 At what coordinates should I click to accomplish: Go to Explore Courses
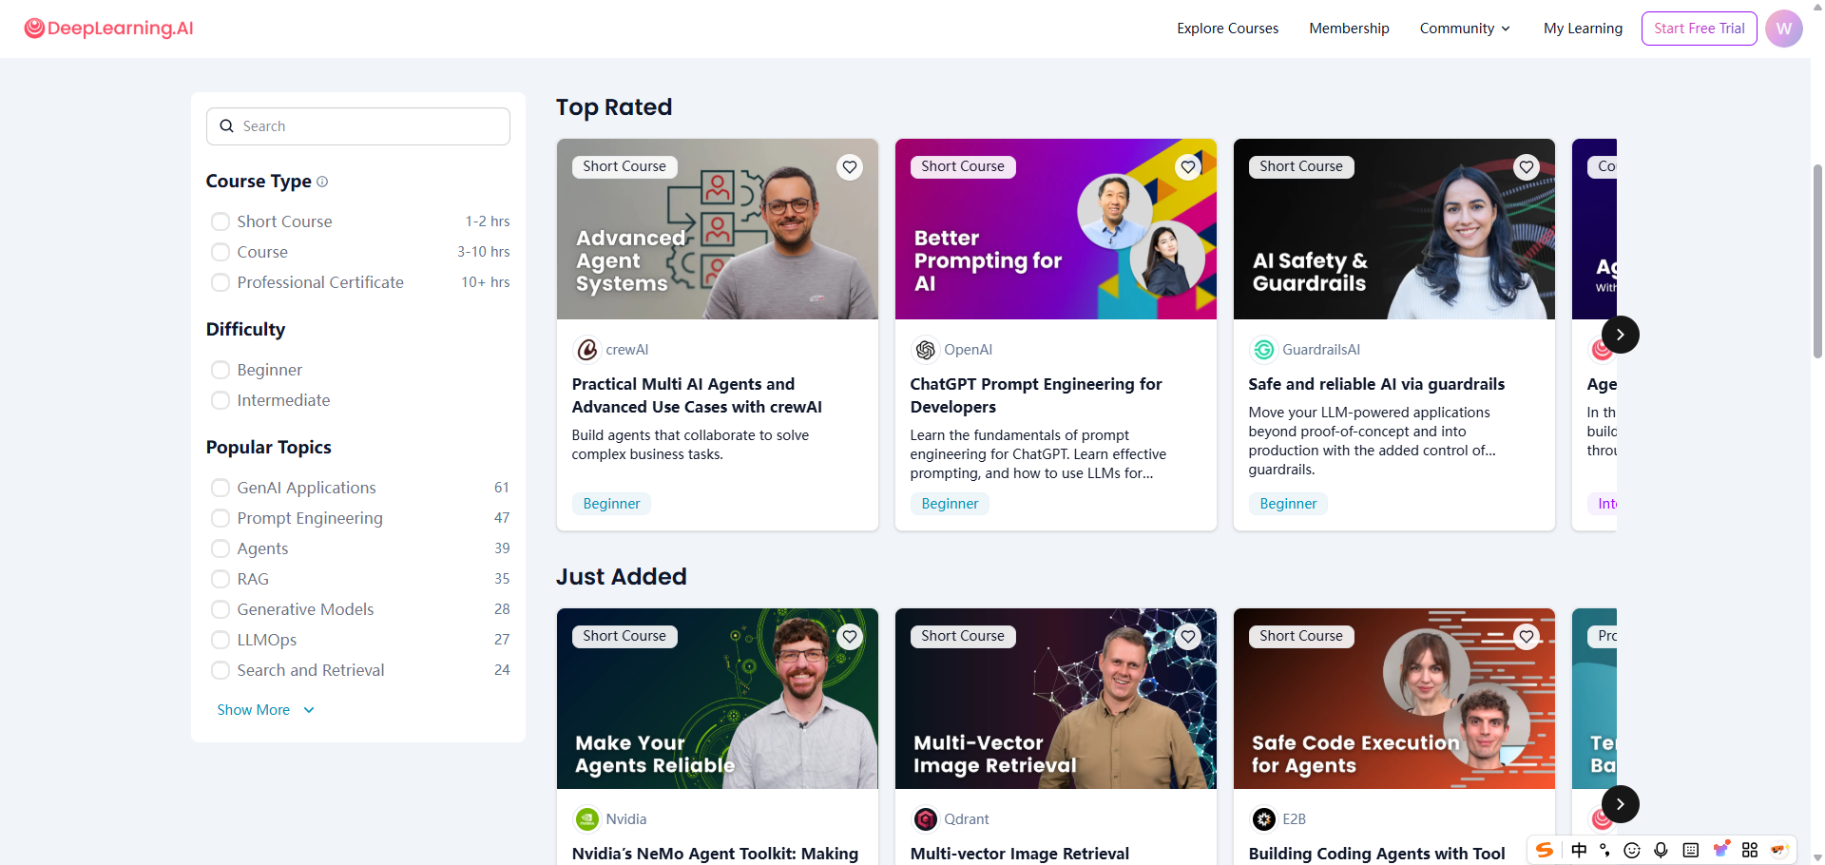pyautogui.click(x=1227, y=29)
